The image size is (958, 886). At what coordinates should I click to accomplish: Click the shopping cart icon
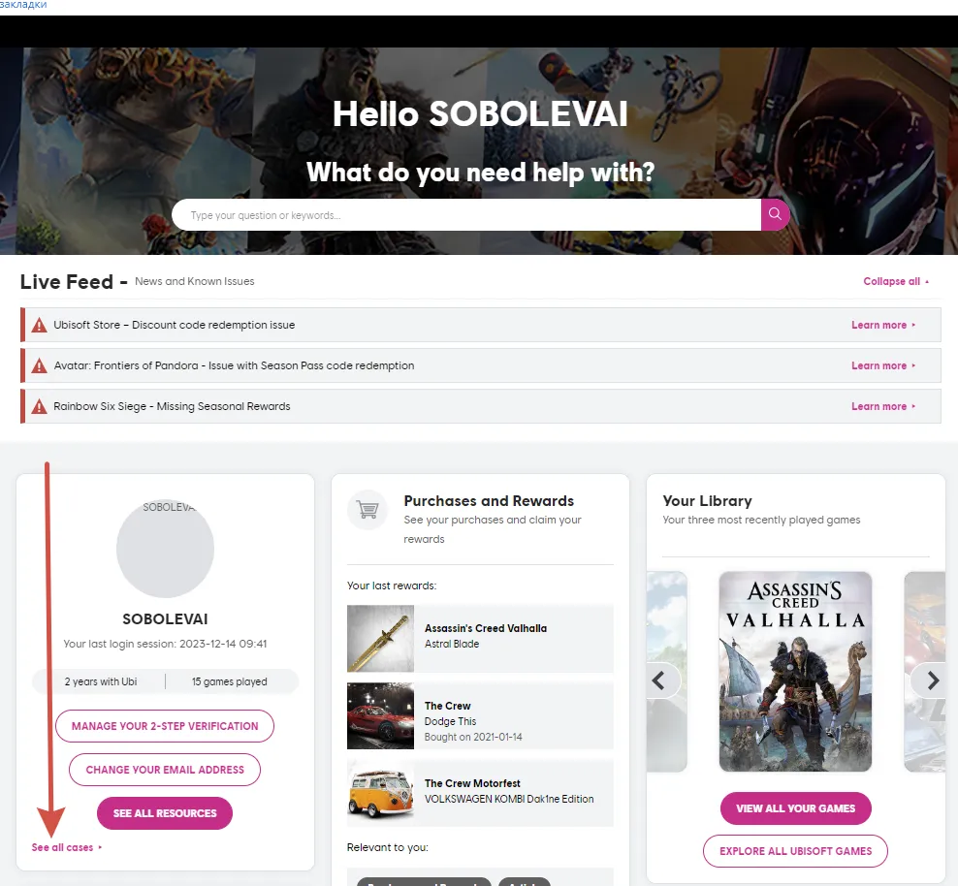tap(367, 510)
